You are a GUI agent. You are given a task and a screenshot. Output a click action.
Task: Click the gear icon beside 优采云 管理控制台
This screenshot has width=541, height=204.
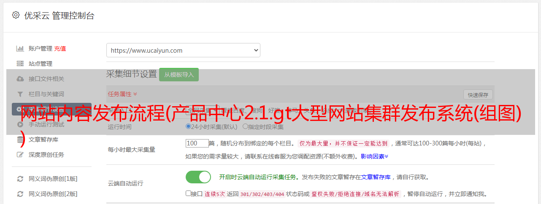pos(16,15)
